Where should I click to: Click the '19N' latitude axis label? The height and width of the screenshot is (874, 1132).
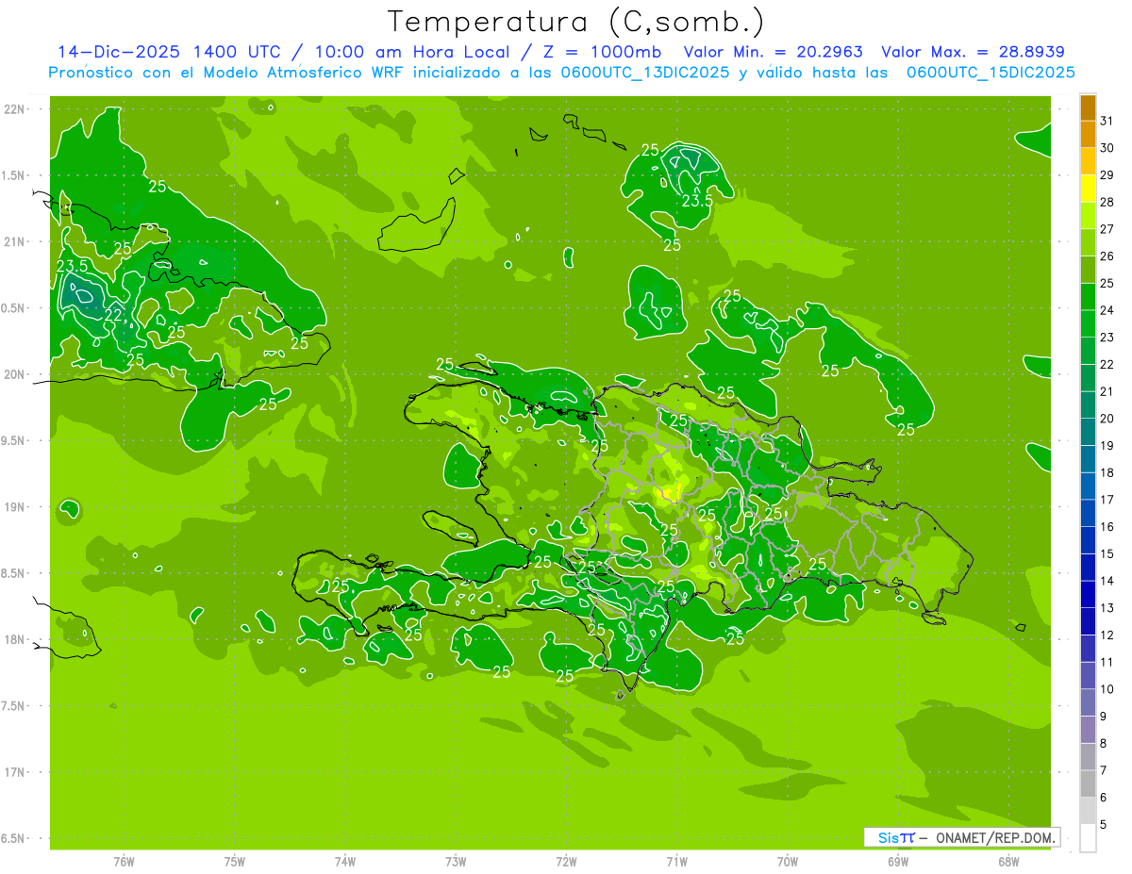pos(14,507)
